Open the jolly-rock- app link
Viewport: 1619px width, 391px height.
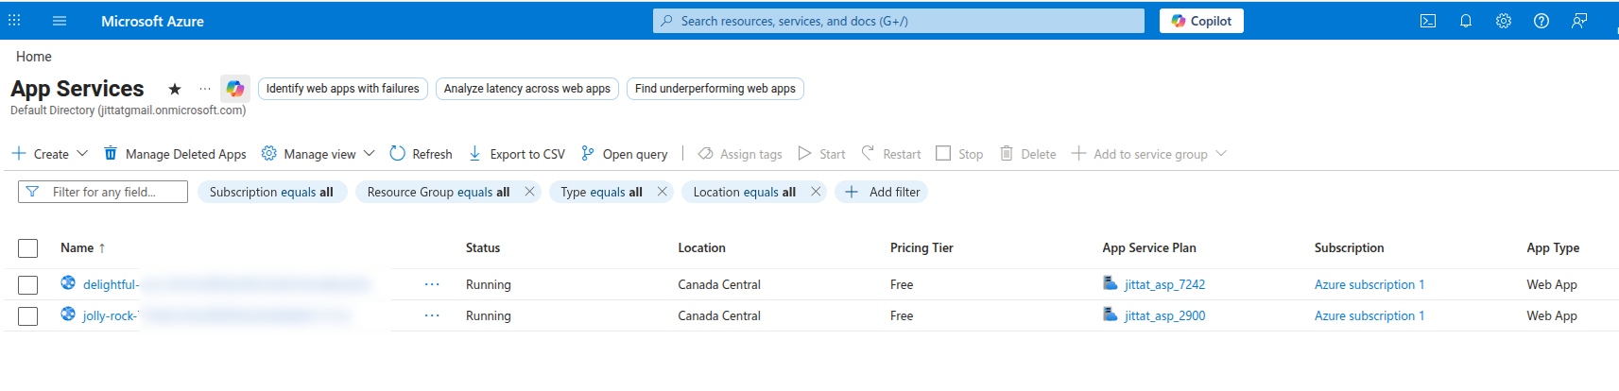[110, 315]
